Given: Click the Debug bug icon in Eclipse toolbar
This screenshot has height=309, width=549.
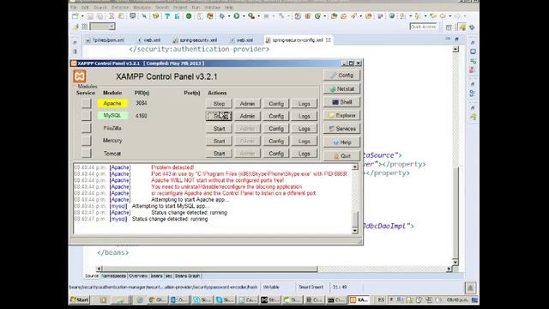Looking at the screenshot, I should point(222,15).
